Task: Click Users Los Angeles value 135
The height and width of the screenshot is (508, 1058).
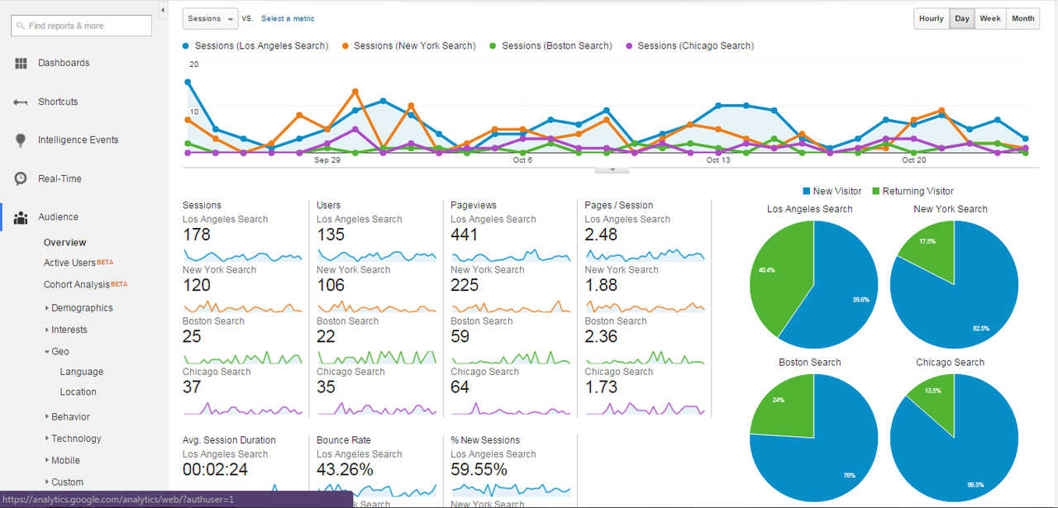Action: click(x=331, y=235)
